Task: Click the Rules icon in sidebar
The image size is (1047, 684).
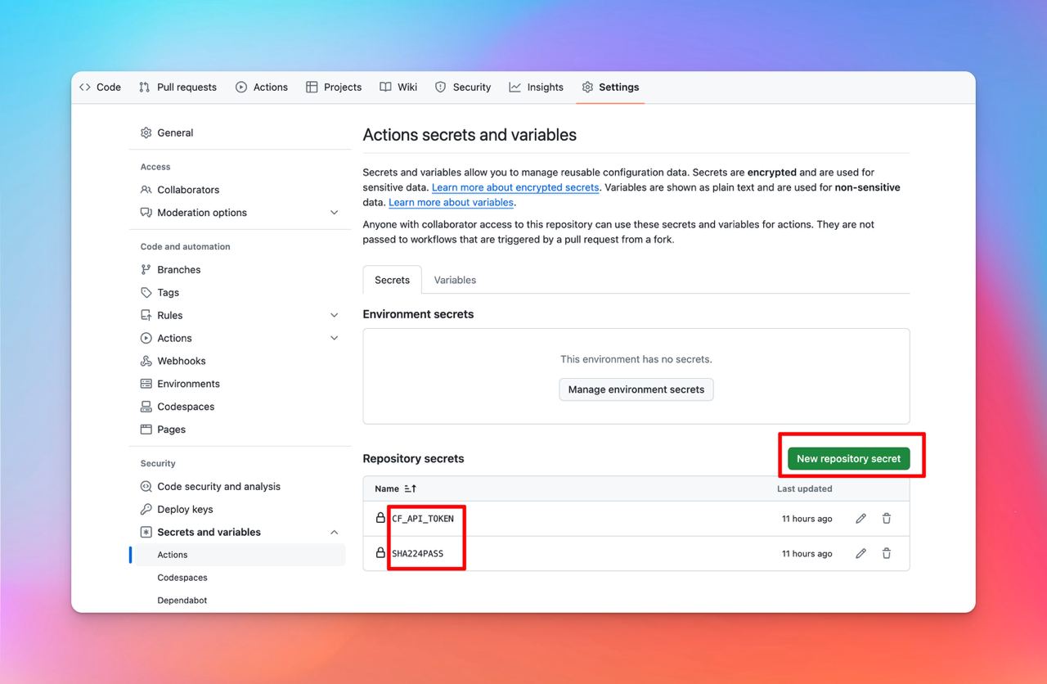Action: 146,316
